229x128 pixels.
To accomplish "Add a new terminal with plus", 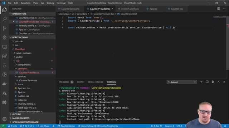I will click(201, 82).
